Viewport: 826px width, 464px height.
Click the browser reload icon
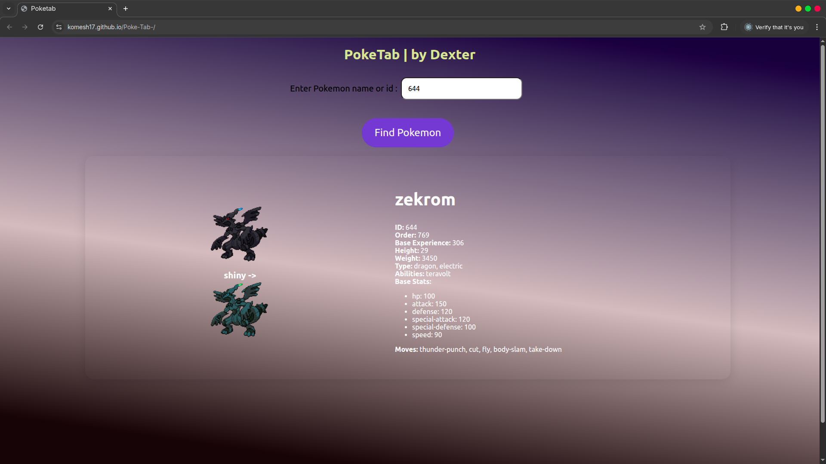pos(40,27)
